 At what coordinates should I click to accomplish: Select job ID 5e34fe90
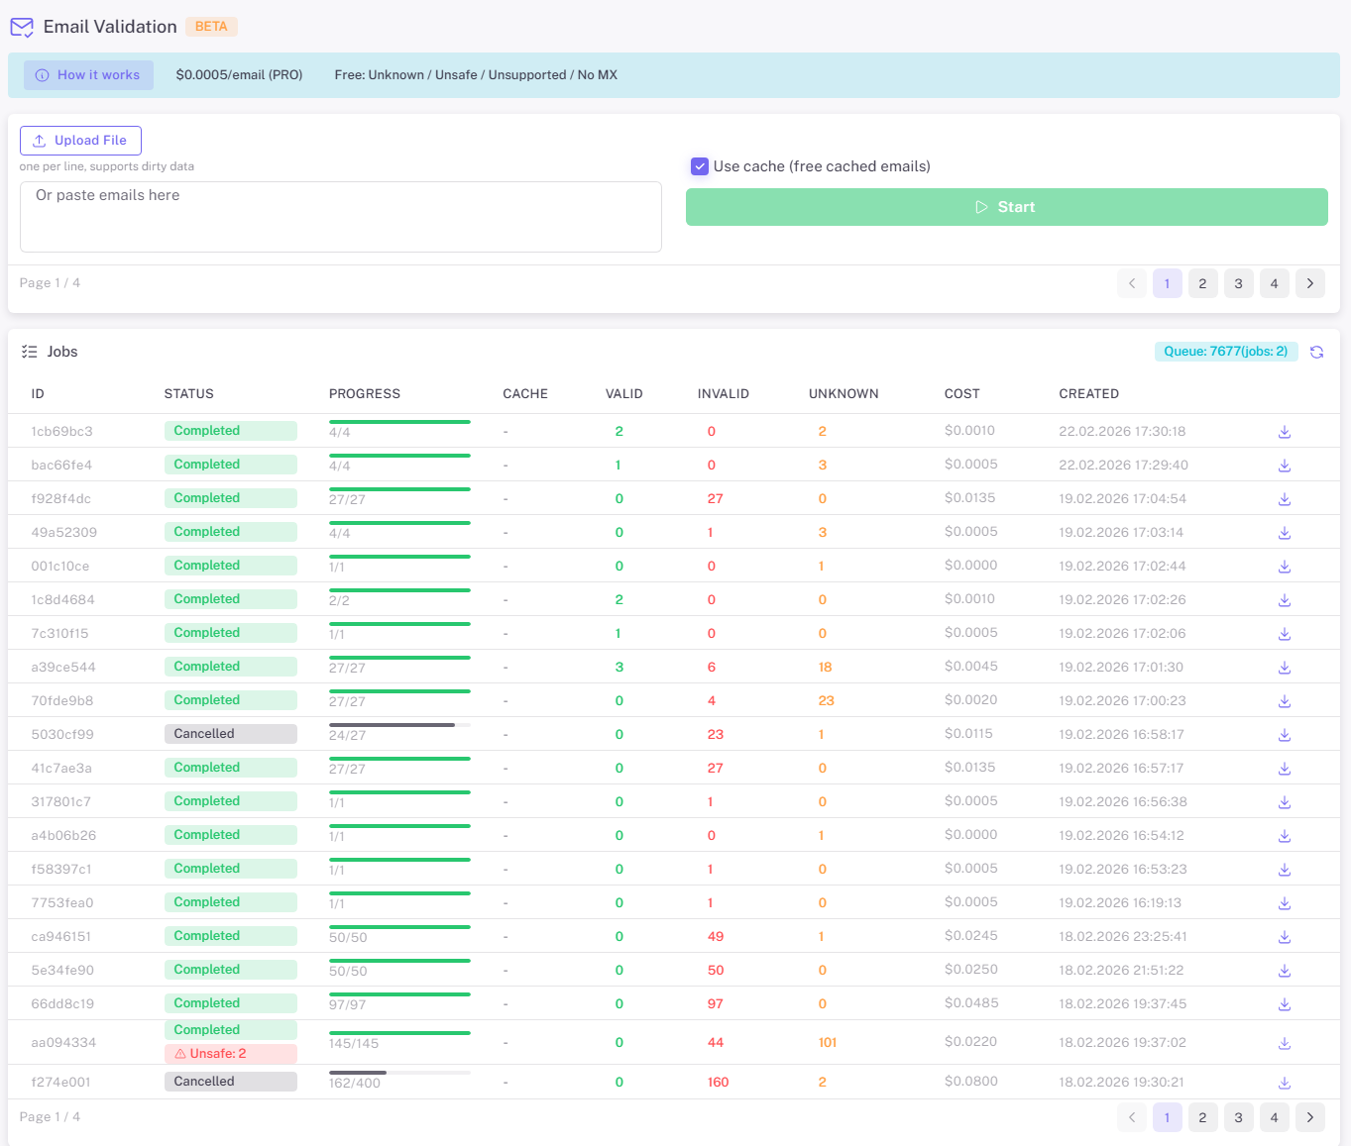coord(62,971)
